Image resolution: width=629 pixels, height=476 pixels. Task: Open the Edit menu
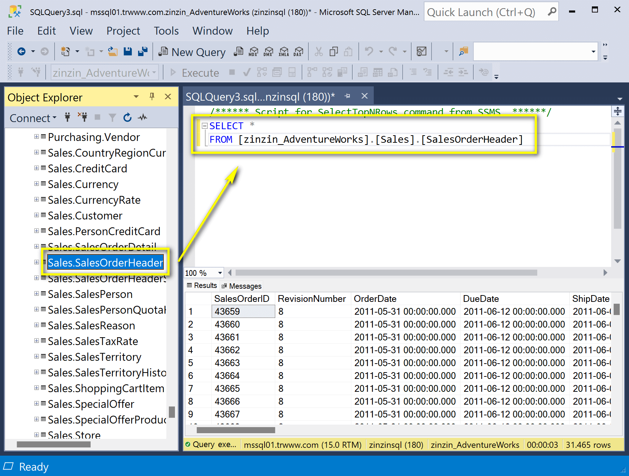pyautogui.click(x=46, y=31)
